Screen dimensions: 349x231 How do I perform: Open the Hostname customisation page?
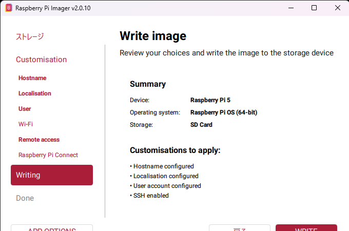32,78
